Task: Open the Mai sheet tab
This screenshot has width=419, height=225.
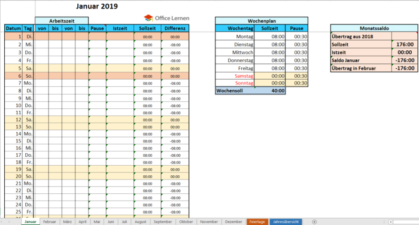Action: pyautogui.click(x=97, y=222)
